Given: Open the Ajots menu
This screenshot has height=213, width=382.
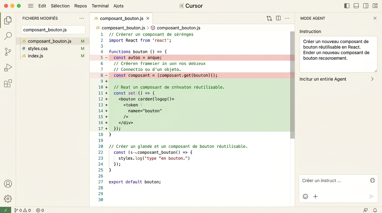Looking at the screenshot, I should [x=119, y=6].
